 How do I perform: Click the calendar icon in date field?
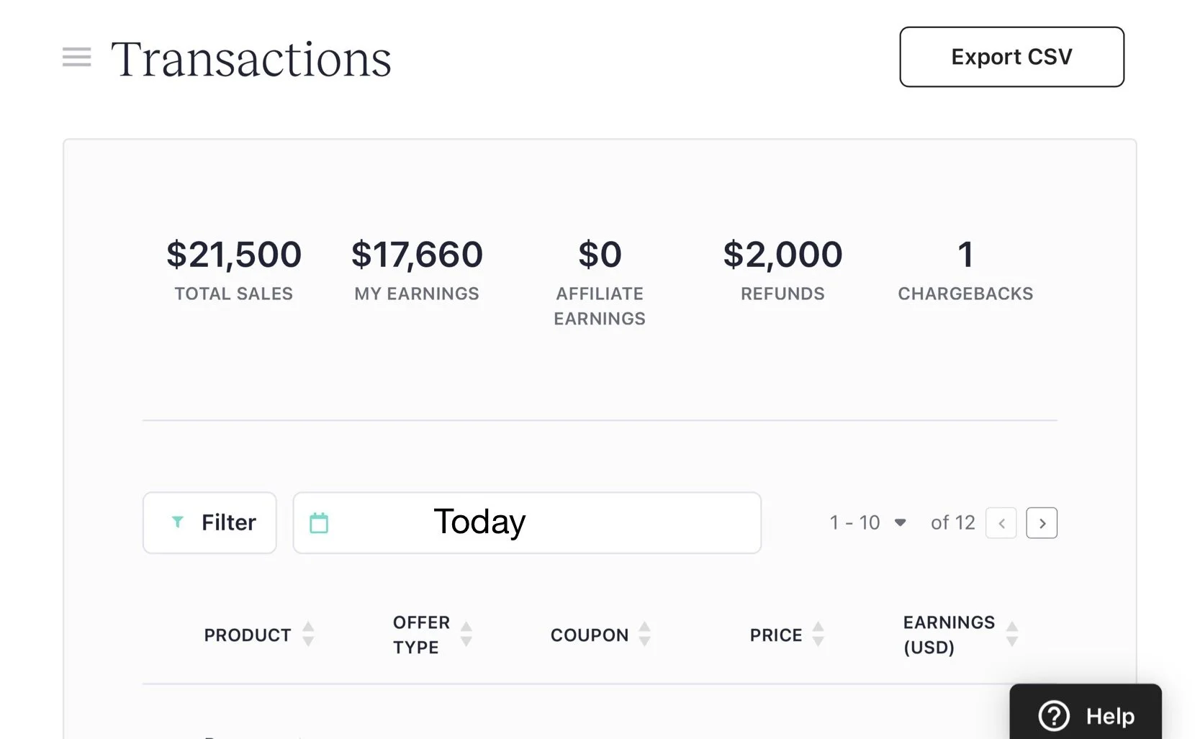tap(319, 523)
